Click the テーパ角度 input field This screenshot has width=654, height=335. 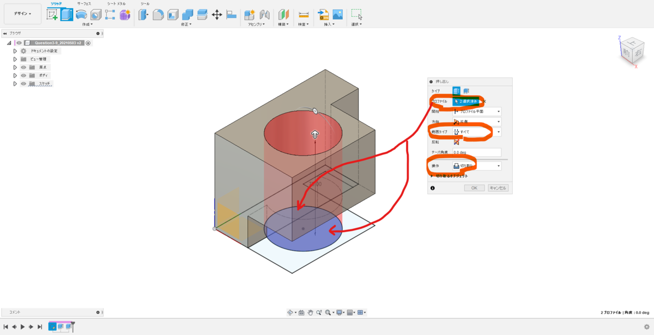point(477,153)
